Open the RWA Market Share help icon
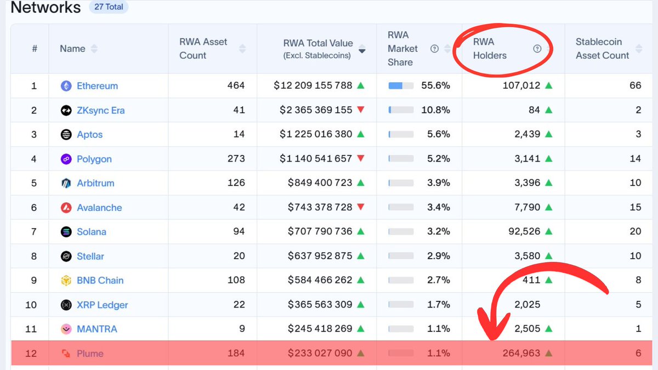The image size is (658, 370). coord(434,49)
